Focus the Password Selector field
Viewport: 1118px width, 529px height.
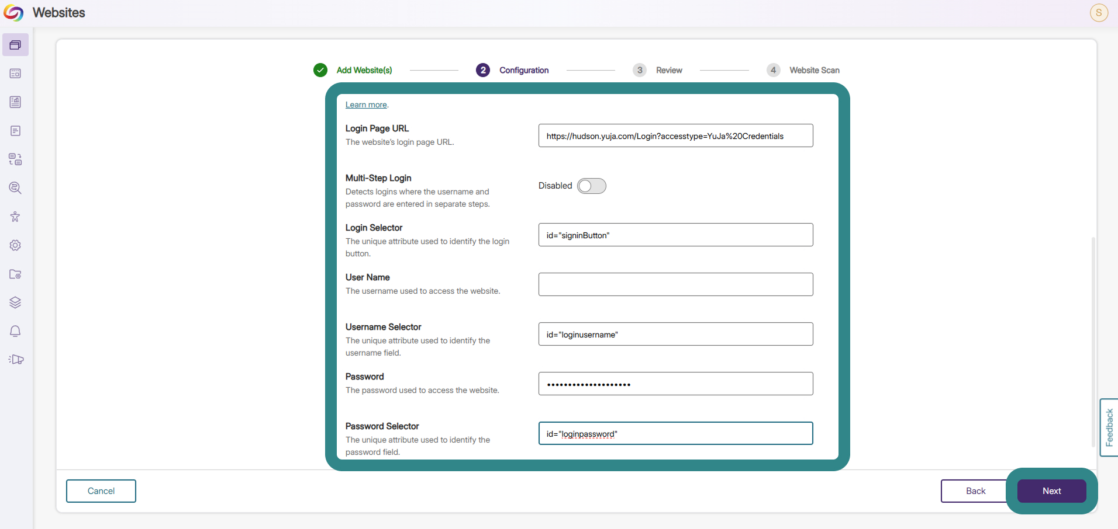click(675, 433)
